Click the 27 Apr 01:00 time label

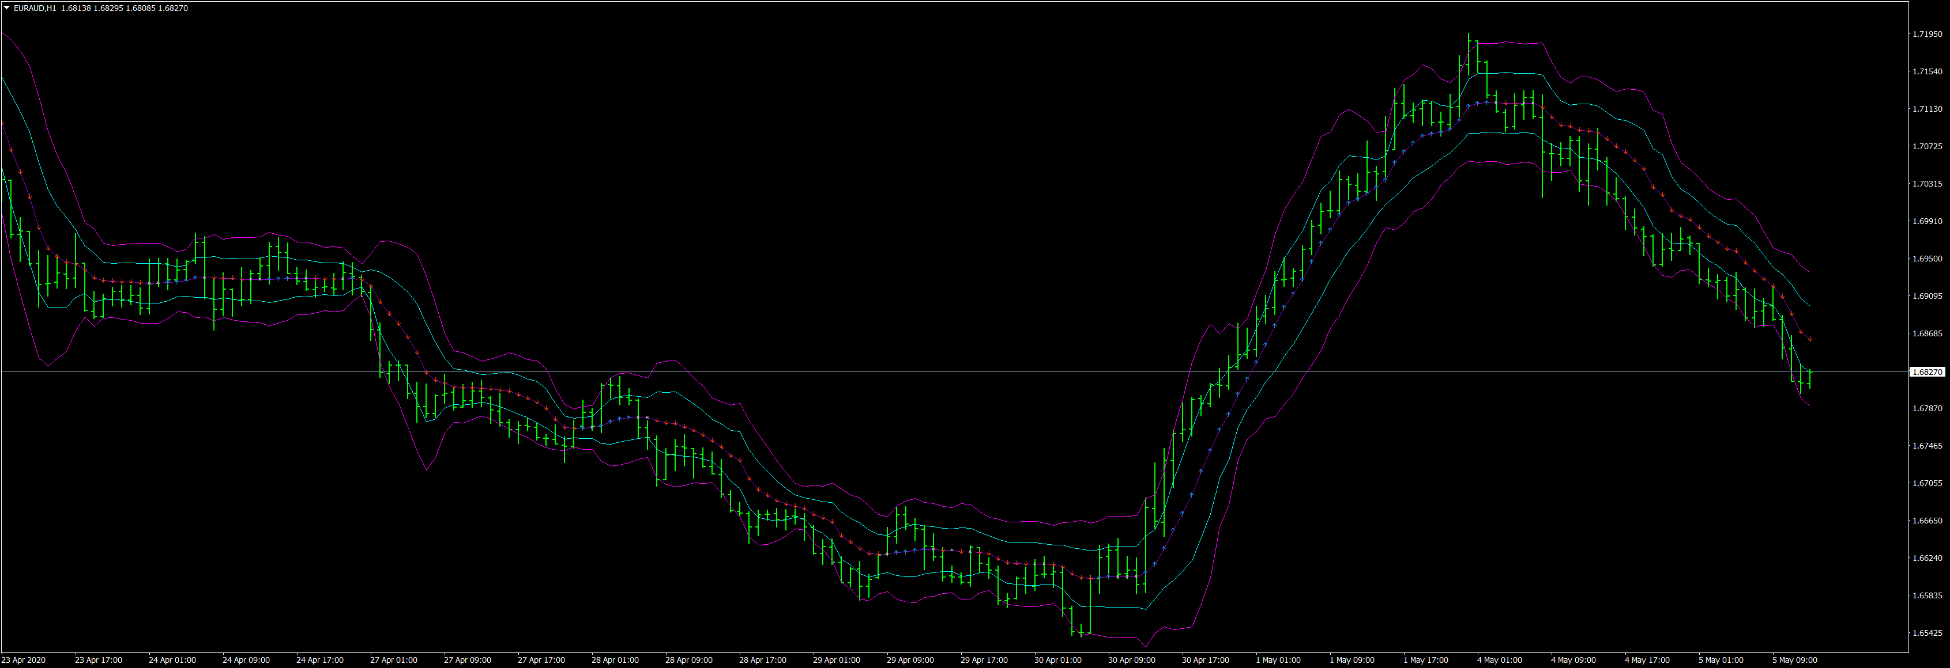coord(393,661)
